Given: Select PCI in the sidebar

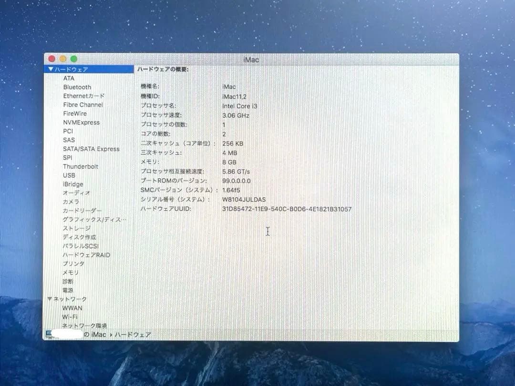Looking at the screenshot, I should point(68,132).
